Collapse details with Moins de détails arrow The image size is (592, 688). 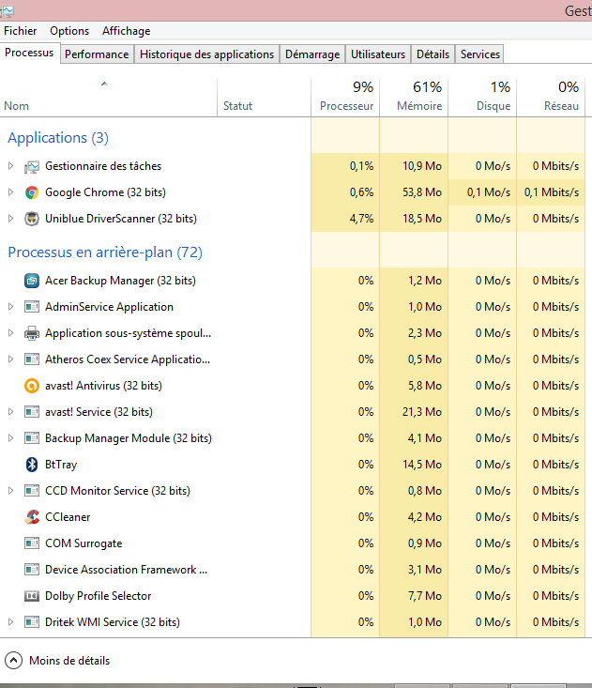(13, 661)
